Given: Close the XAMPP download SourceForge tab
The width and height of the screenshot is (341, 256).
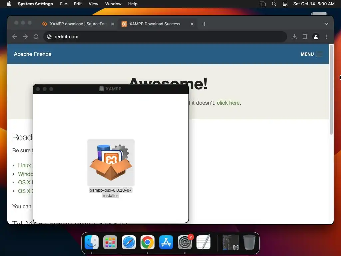Looking at the screenshot, I should point(113,24).
